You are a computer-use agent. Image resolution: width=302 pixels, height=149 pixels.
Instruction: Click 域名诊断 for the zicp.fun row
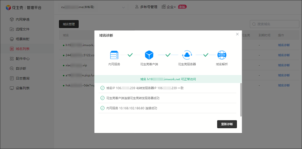pyautogui.click(x=284, y=75)
